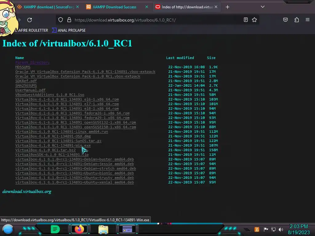
Task: Bookmark this page with the star icon
Action: (x=254, y=20)
